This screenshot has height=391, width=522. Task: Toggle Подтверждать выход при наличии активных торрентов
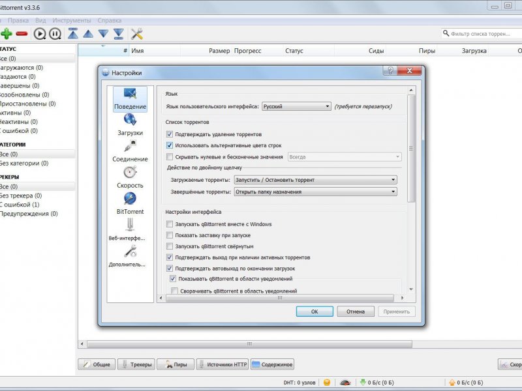(x=170, y=257)
